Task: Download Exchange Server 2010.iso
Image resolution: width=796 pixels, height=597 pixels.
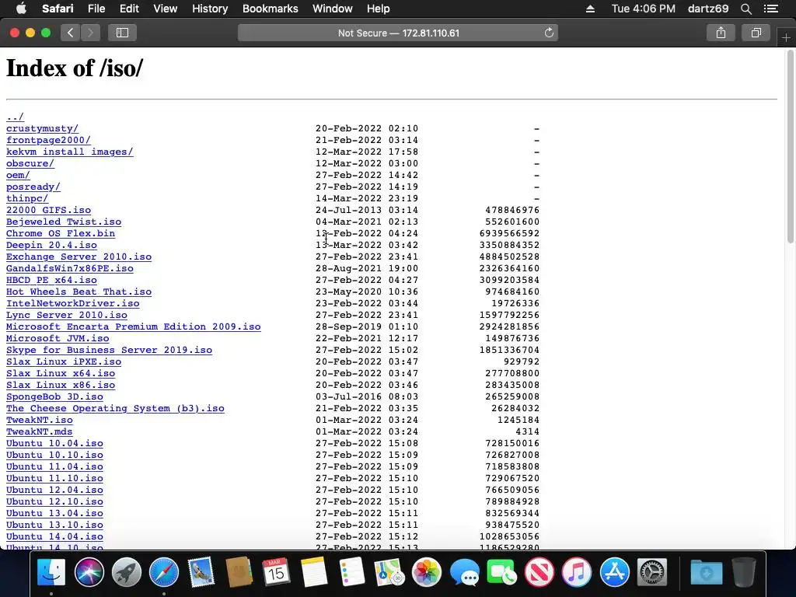Action: click(x=79, y=257)
